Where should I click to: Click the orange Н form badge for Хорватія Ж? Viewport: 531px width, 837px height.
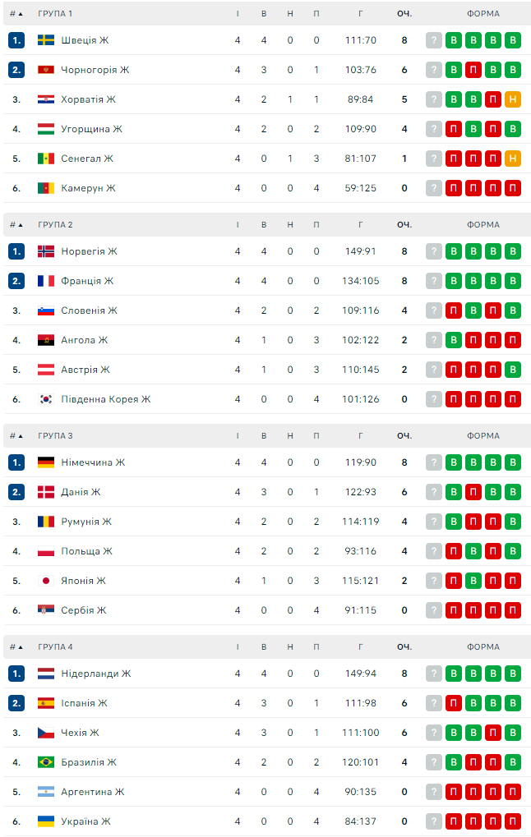point(513,99)
